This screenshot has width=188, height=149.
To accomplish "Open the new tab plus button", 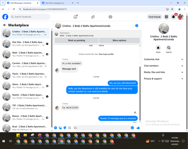I will pos(78,3).
